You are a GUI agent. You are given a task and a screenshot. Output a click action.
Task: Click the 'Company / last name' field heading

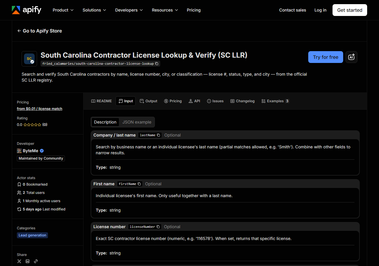(x=115, y=135)
